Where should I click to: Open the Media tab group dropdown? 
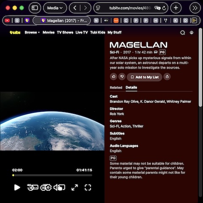55,8
